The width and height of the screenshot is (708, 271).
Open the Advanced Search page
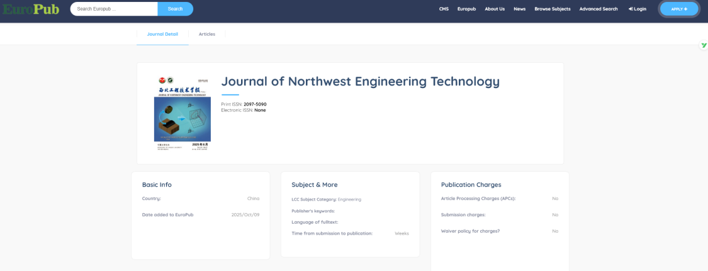coord(598,9)
